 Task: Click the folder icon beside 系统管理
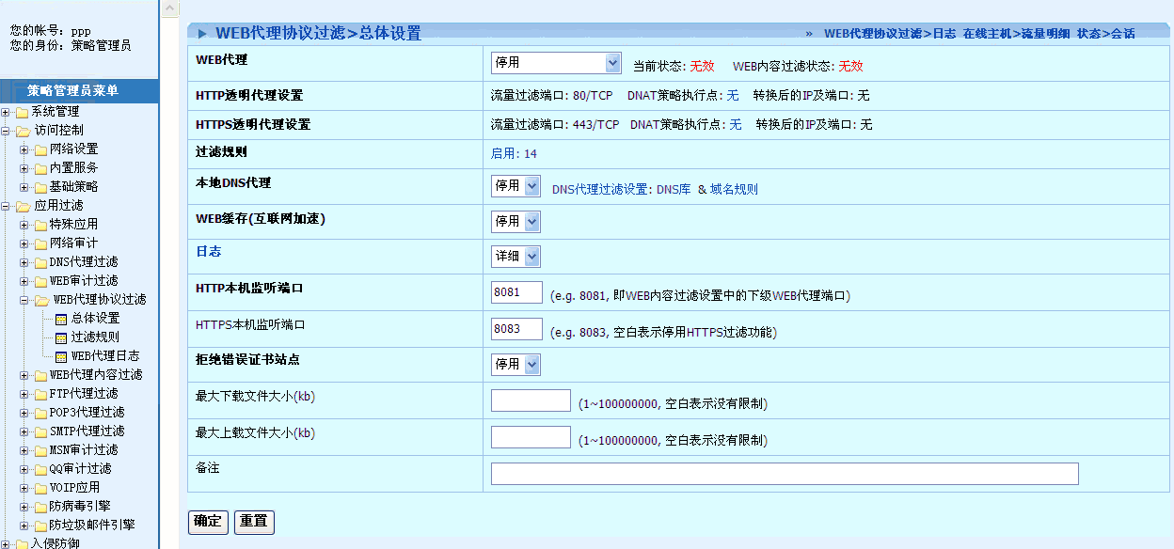pos(22,112)
